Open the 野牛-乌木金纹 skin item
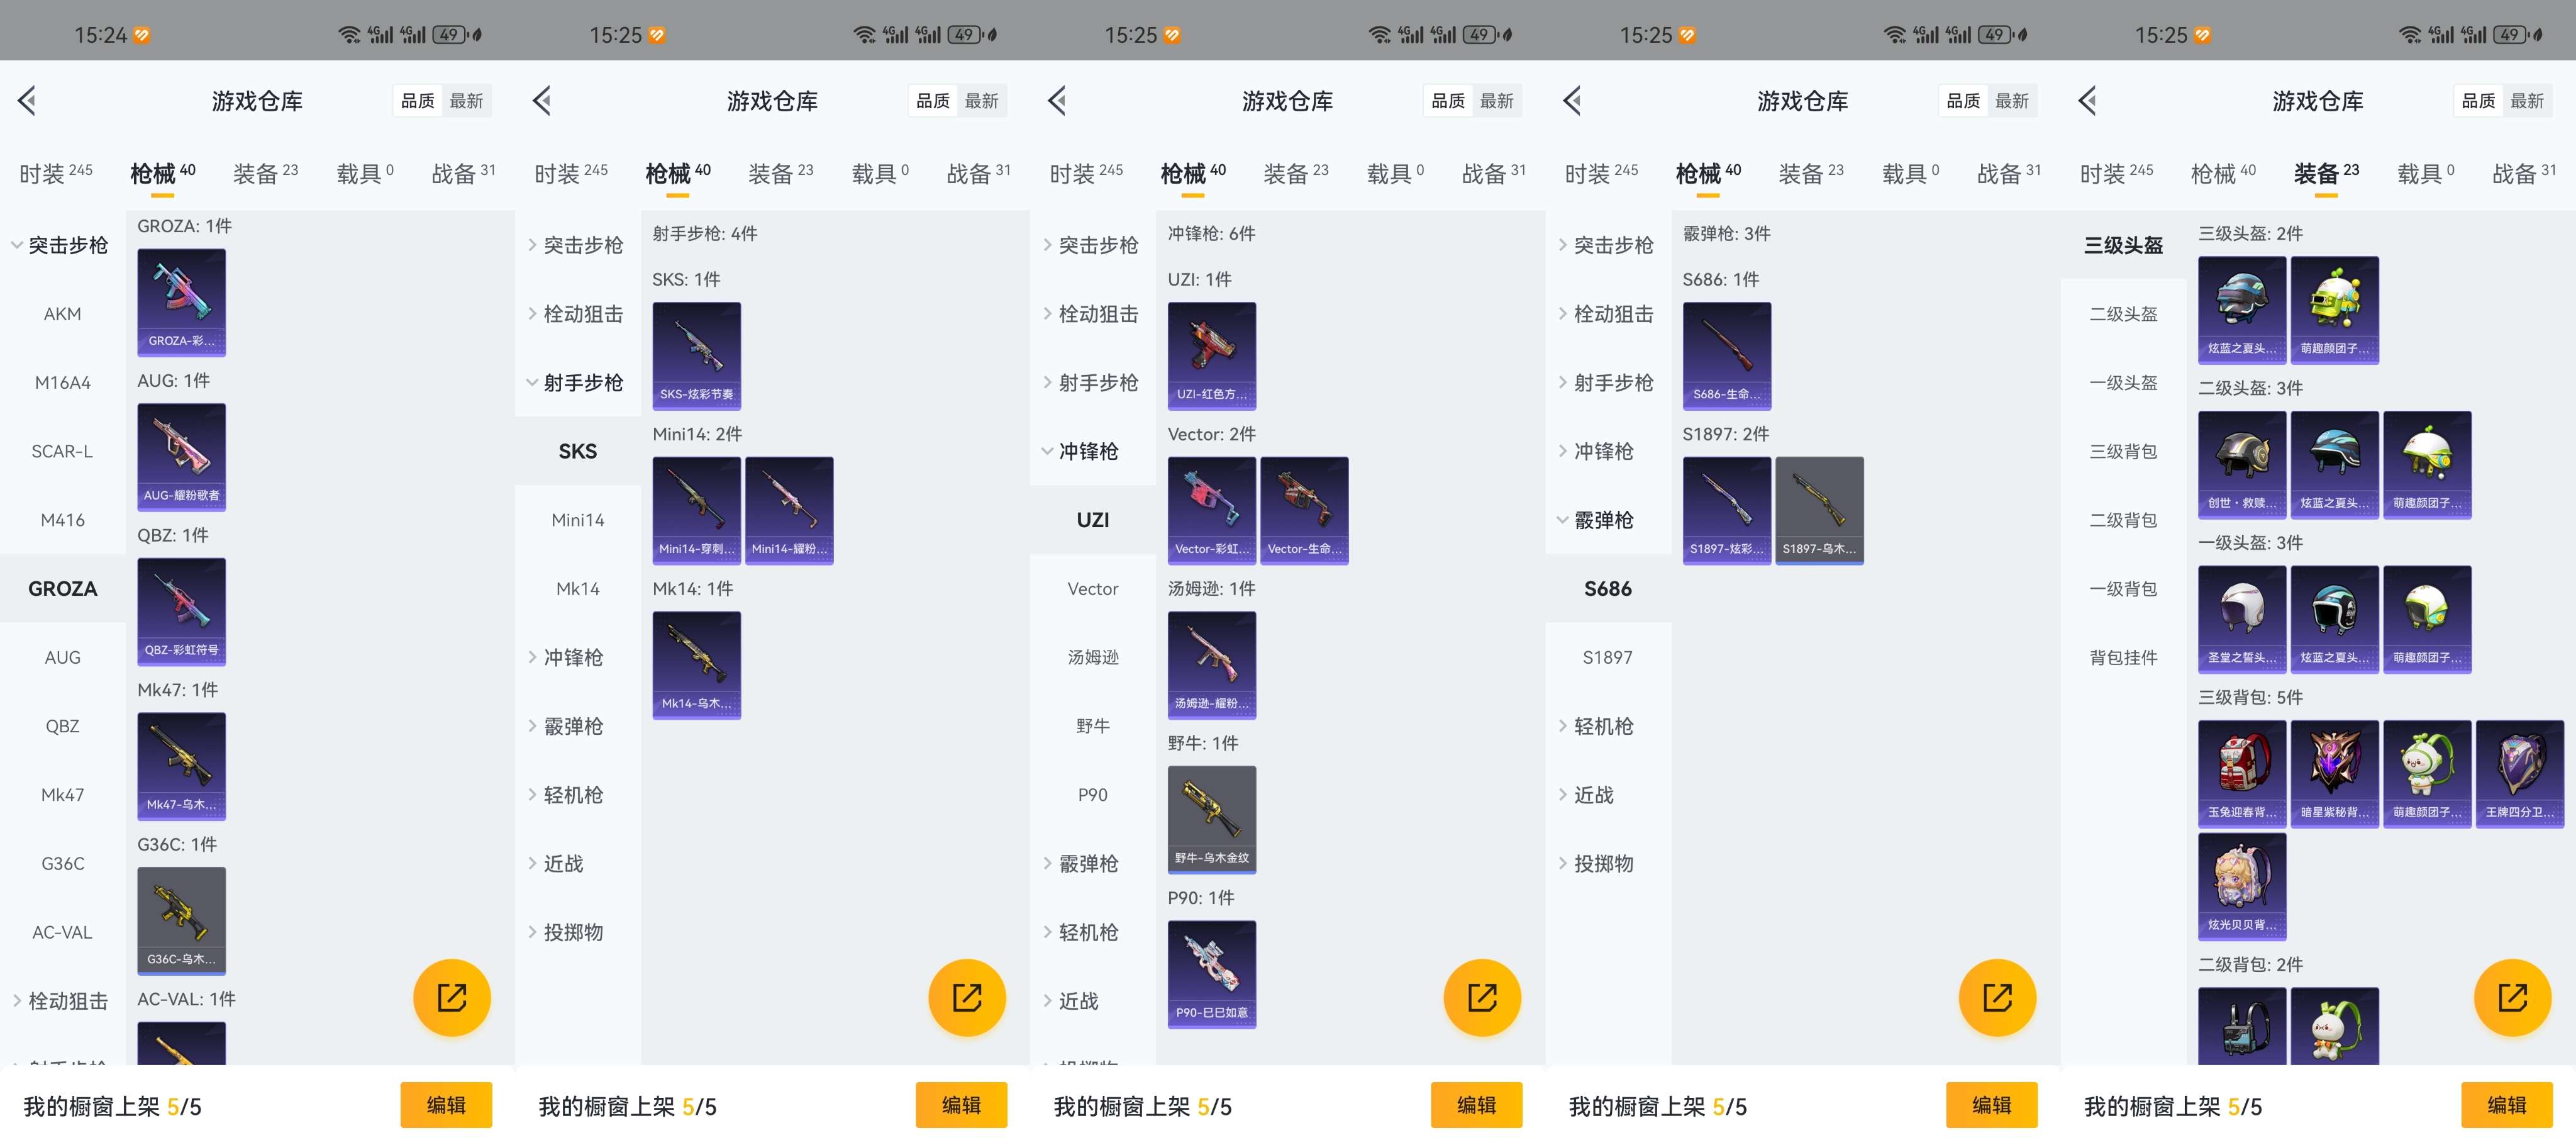 [x=1211, y=820]
